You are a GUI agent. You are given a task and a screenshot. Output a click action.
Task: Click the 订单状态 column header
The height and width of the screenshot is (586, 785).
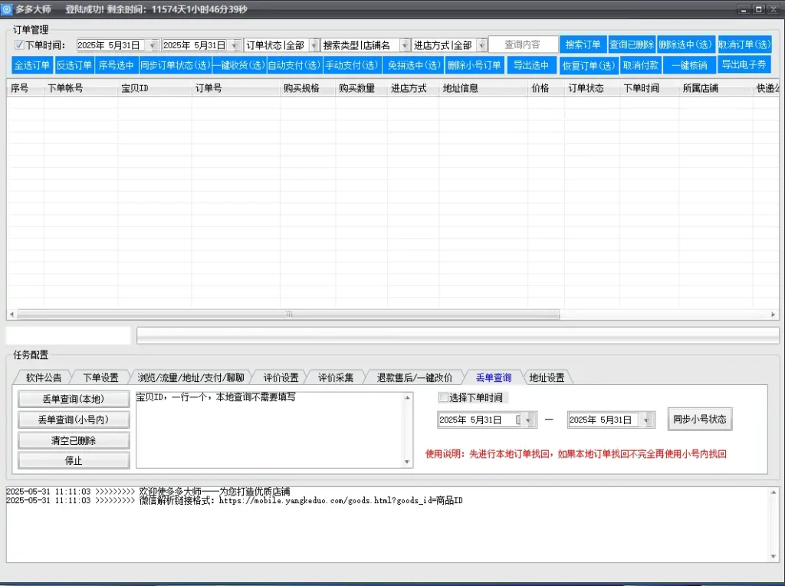592,88
